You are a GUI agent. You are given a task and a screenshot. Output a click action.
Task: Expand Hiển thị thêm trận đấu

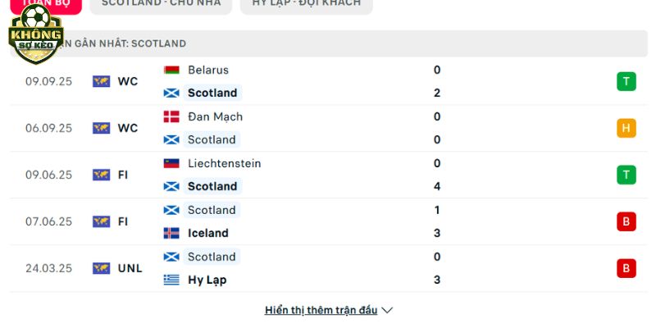[x=321, y=310]
